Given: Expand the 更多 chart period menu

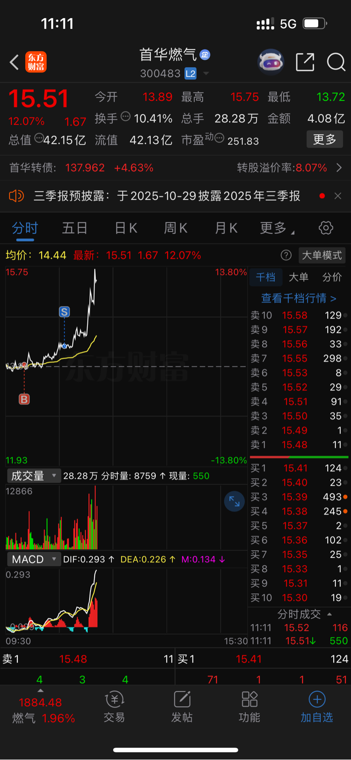Looking at the screenshot, I should (277, 228).
